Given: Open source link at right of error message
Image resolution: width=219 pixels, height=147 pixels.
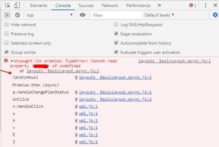Looking at the screenshot, I should click(174, 61).
